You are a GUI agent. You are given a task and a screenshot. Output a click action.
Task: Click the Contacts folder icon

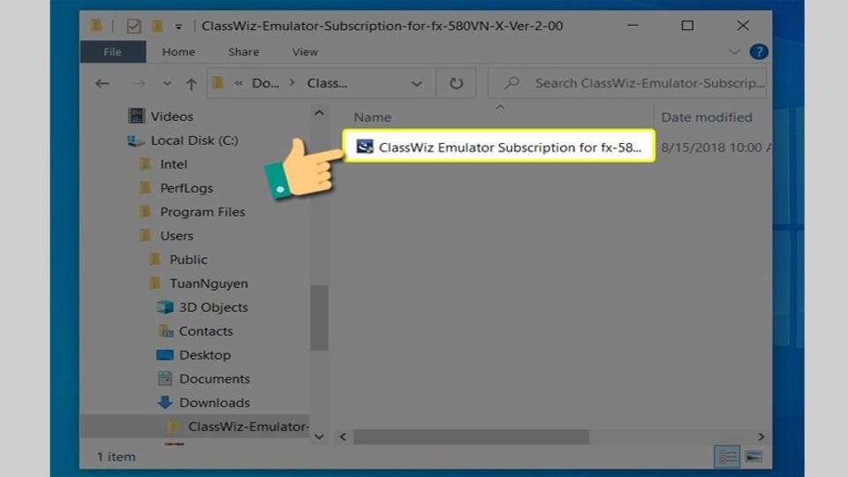point(165,331)
